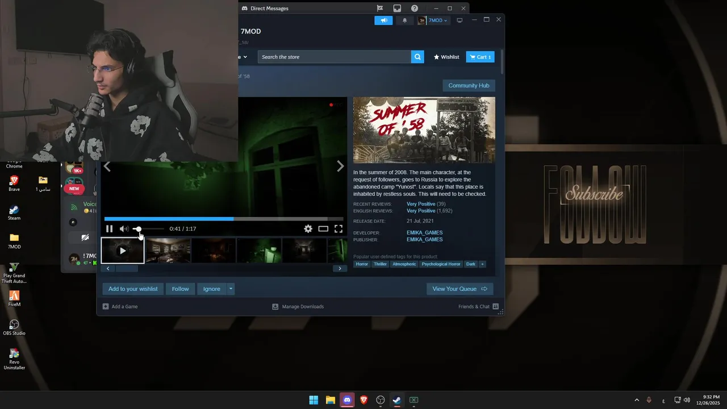Viewport: 727px width, 409px height.
Task: Open trailer settings gear
Action: point(308,228)
